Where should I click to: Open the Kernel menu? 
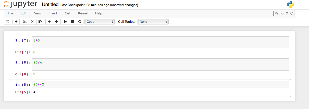(x=83, y=13)
